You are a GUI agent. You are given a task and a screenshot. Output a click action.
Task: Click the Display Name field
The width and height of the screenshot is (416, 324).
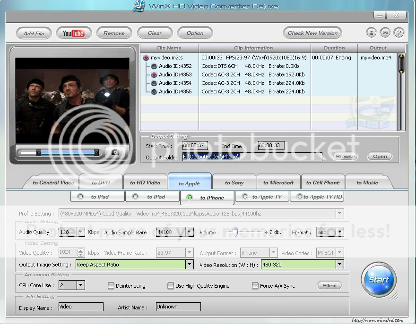coord(81,307)
